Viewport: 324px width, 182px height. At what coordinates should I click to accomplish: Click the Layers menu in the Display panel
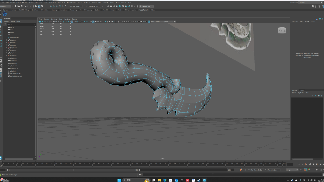point(294,93)
